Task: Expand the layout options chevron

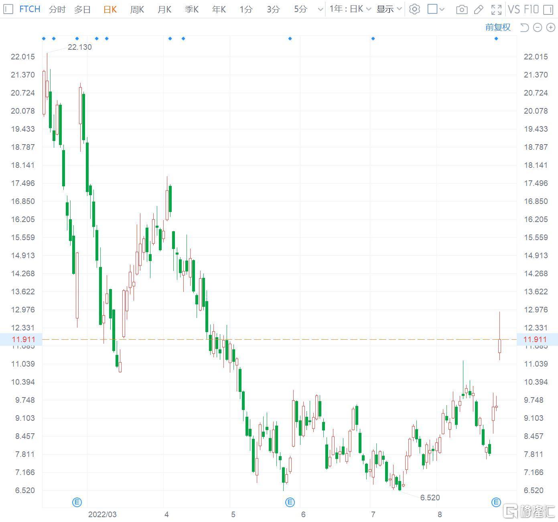Action: [x=442, y=9]
